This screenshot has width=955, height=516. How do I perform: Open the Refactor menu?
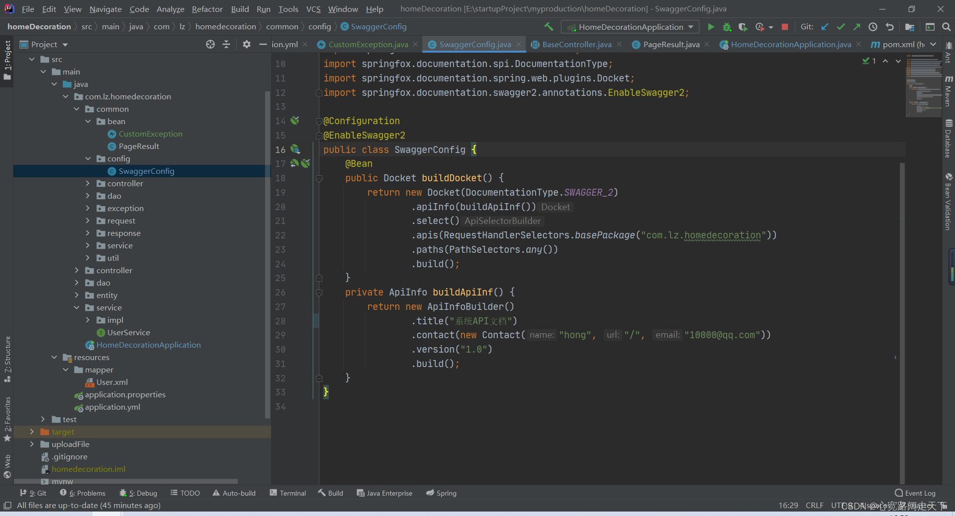point(207,9)
